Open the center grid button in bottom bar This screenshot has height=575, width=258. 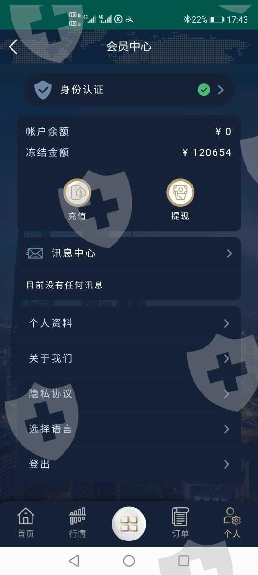click(129, 524)
